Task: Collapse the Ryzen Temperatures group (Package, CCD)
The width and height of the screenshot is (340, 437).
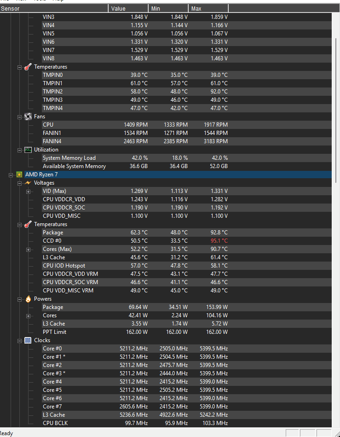Action: click(19, 225)
